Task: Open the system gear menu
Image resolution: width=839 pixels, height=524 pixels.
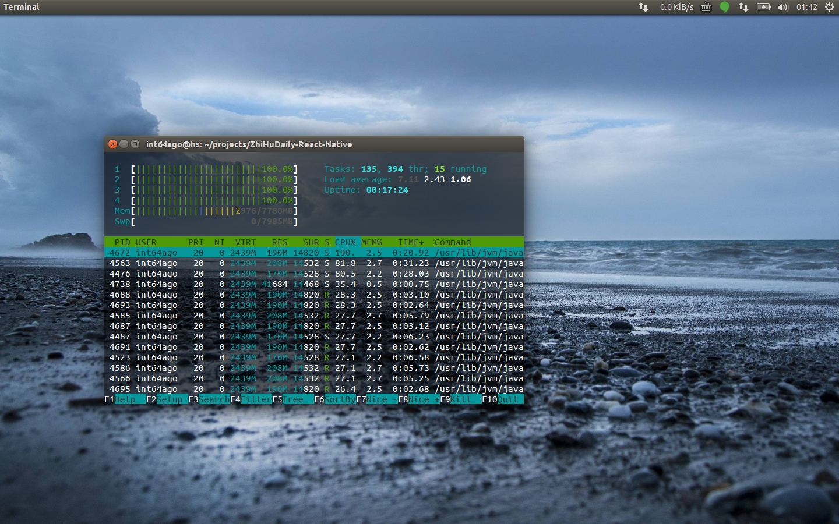Action: pos(829,7)
